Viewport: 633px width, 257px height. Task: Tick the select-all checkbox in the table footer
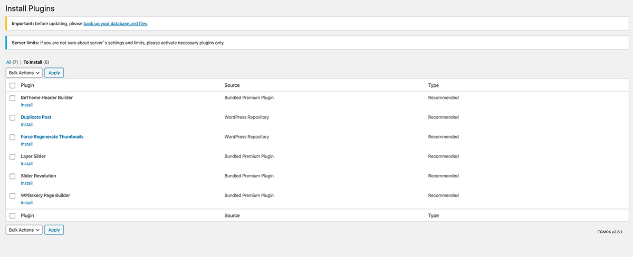click(12, 215)
